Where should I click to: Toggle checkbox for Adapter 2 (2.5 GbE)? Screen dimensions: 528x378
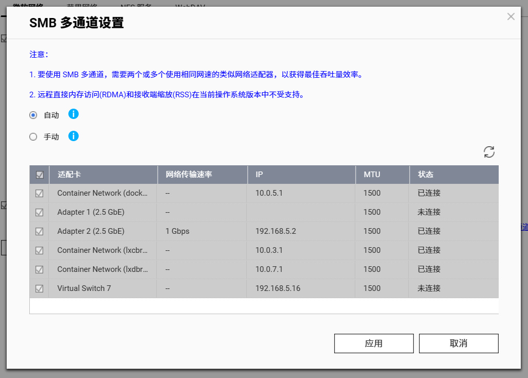[x=40, y=231]
